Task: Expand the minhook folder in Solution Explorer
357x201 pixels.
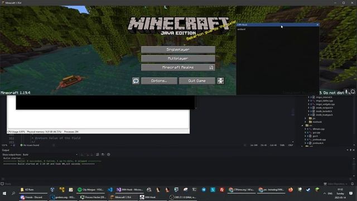Action: click(306, 122)
